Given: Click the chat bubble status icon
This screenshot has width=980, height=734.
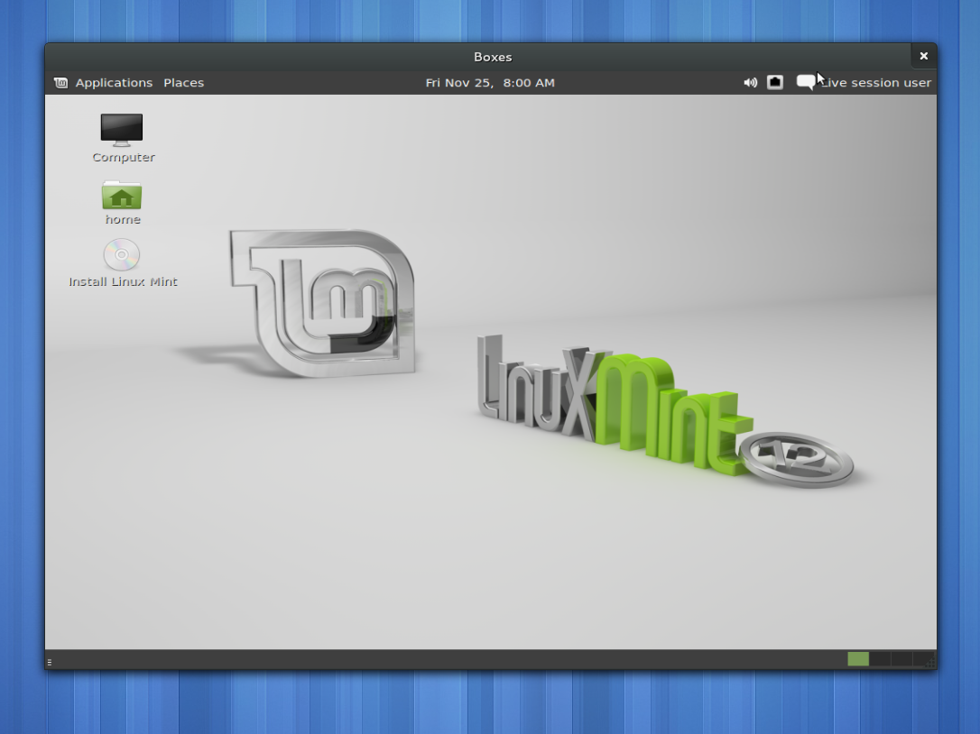Looking at the screenshot, I should (x=806, y=82).
